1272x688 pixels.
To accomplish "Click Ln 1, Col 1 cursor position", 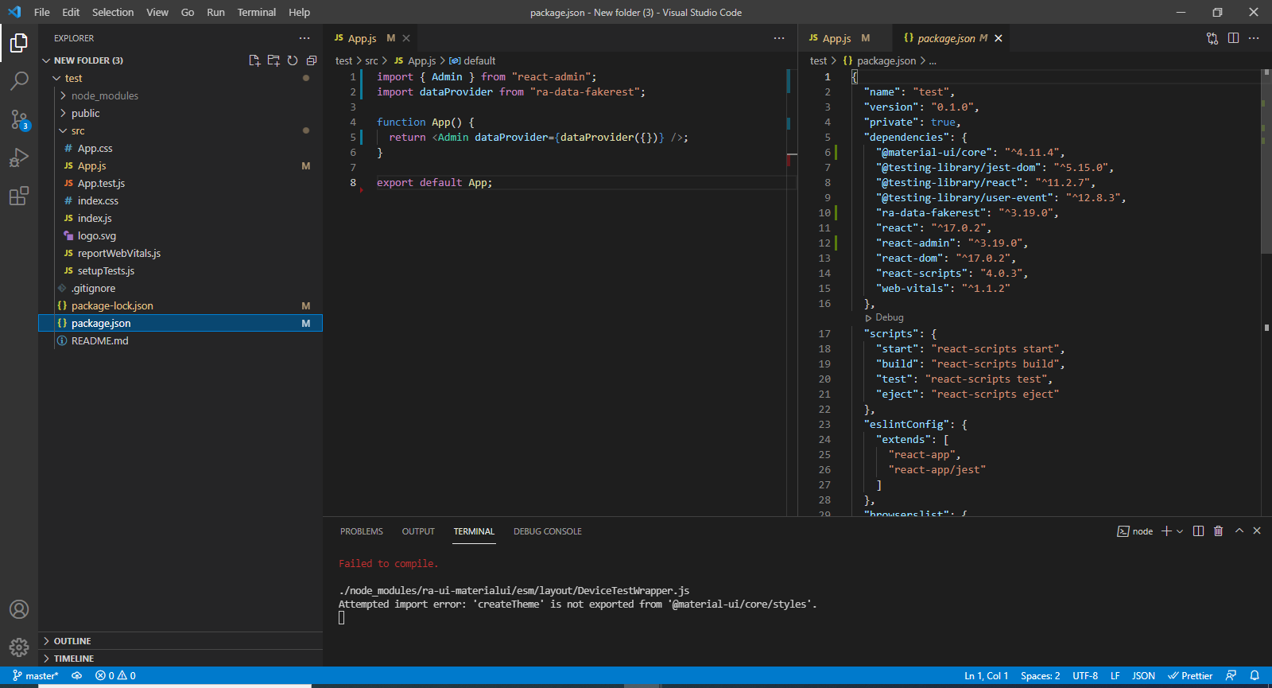I will (987, 676).
